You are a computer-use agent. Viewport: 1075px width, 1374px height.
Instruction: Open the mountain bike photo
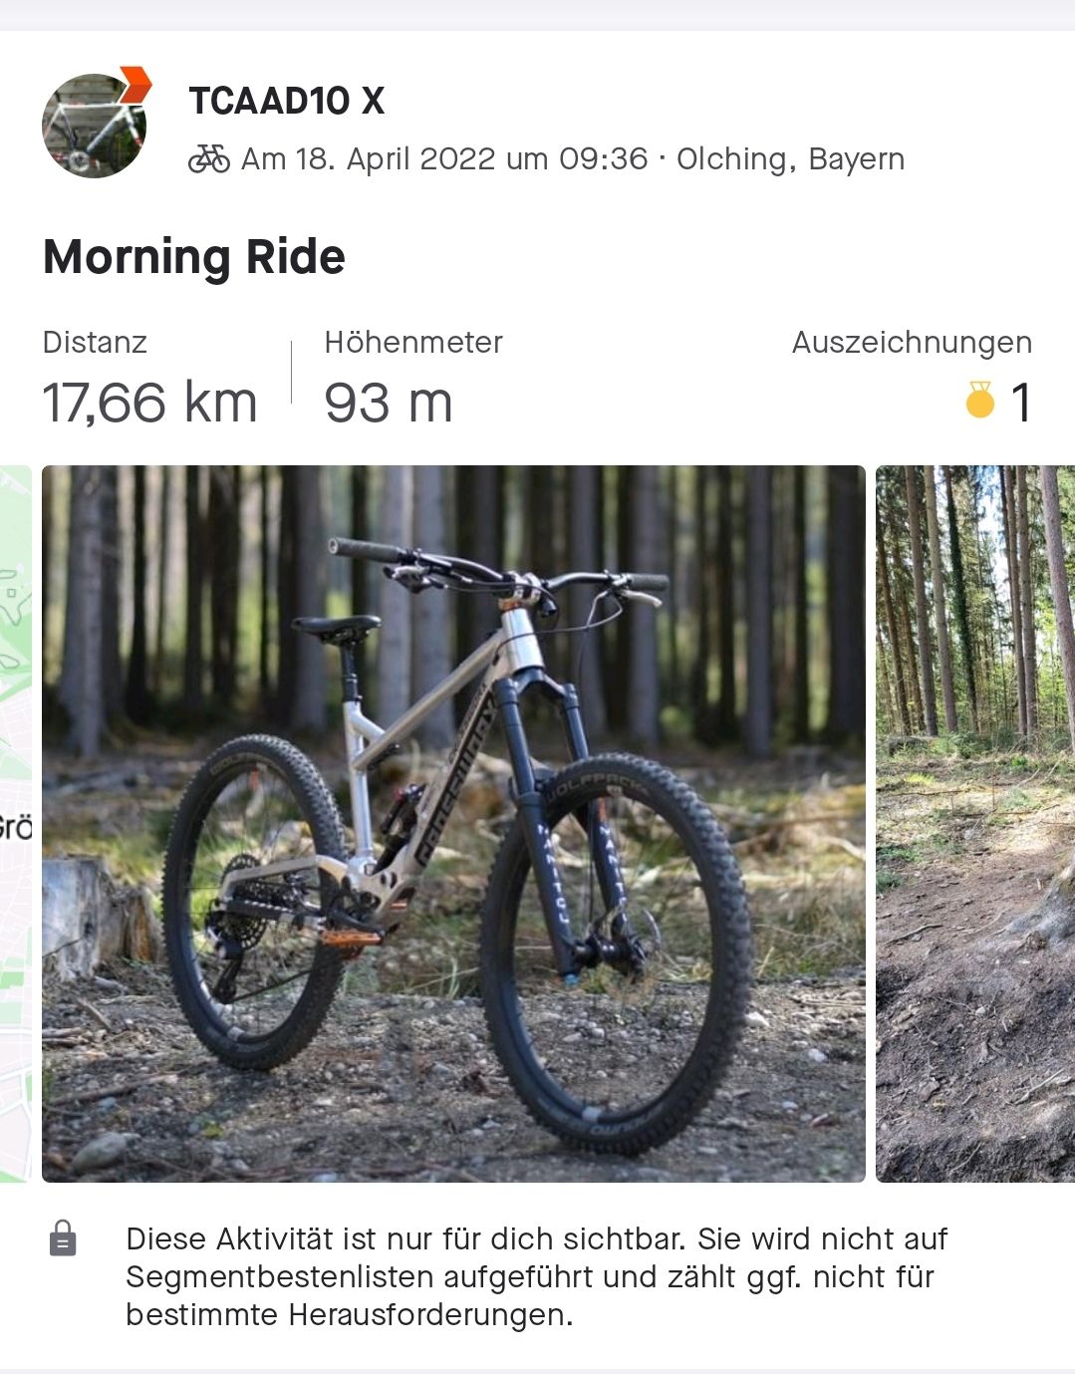453,823
